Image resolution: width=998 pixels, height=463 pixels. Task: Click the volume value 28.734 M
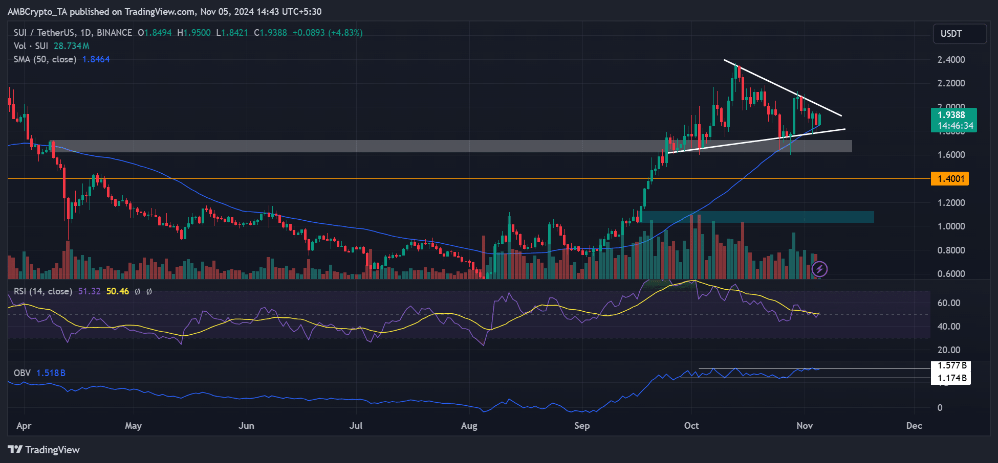point(72,46)
